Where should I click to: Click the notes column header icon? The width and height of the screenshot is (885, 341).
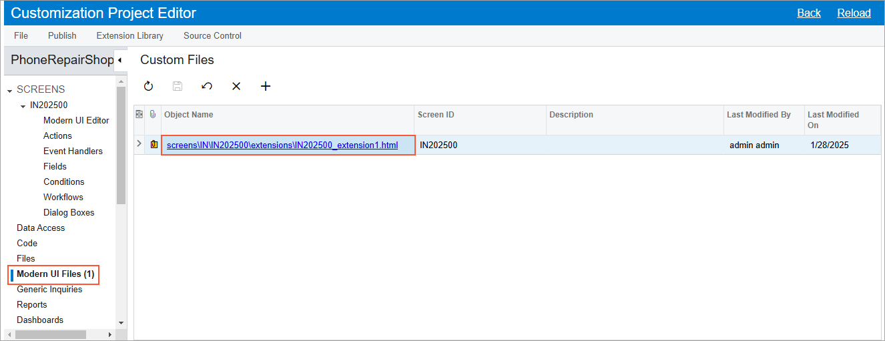click(x=139, y=115)
